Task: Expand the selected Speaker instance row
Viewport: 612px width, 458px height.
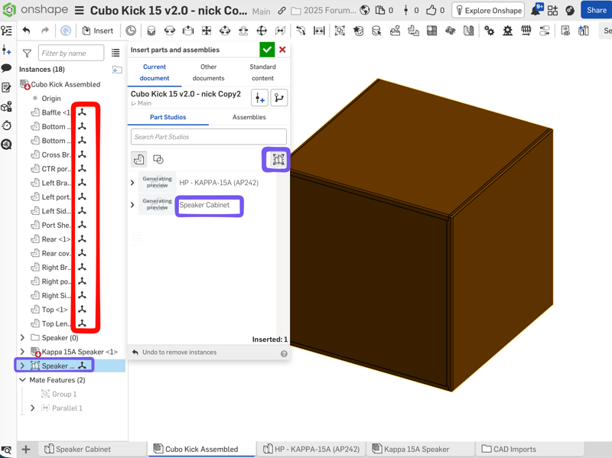Action: [x=22, y=365]
